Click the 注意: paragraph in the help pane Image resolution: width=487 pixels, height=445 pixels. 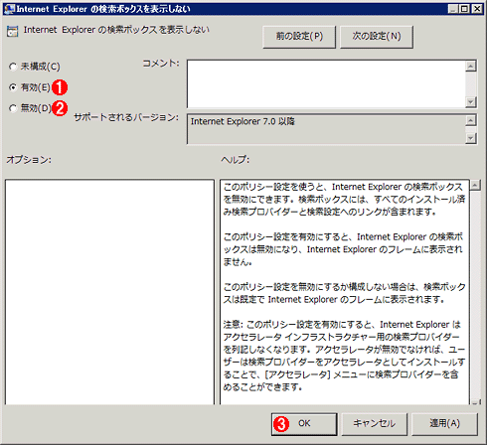[344, 356]
